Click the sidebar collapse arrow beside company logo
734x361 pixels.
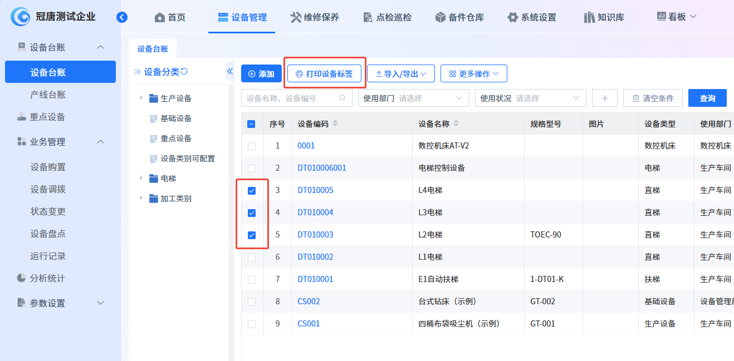(x=122, y=17)
